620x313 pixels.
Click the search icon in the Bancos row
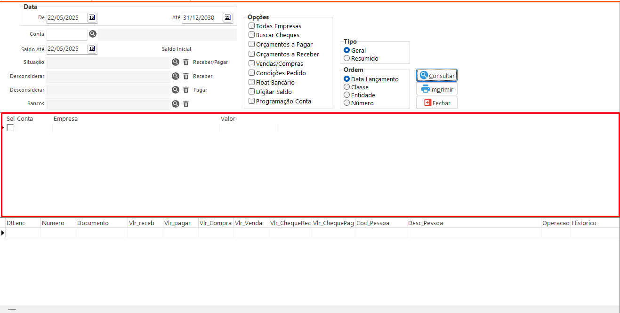176,104
